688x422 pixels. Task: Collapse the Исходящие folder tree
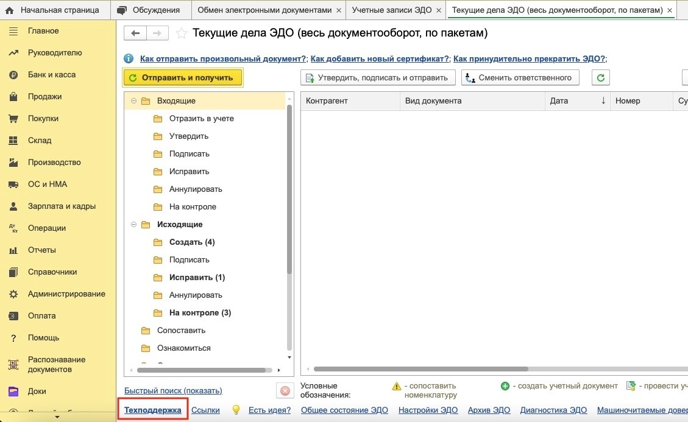coord(134,225)
